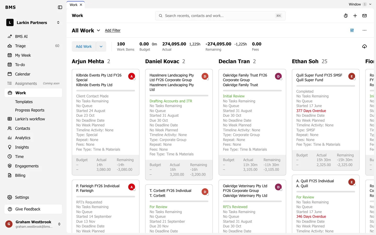Click the search recents, contacts and work field

click(x=220, y=16)
